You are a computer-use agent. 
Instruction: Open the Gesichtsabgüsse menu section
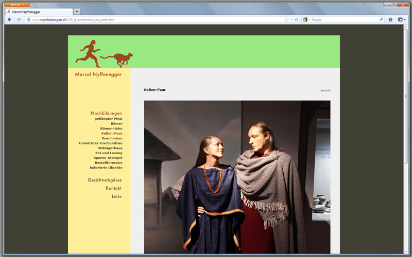pyautogui.click(x=105, y=180)
